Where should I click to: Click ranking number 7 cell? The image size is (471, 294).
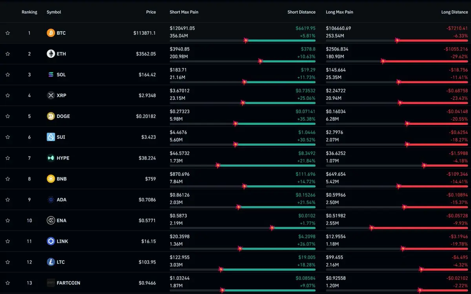coord(29,158)
